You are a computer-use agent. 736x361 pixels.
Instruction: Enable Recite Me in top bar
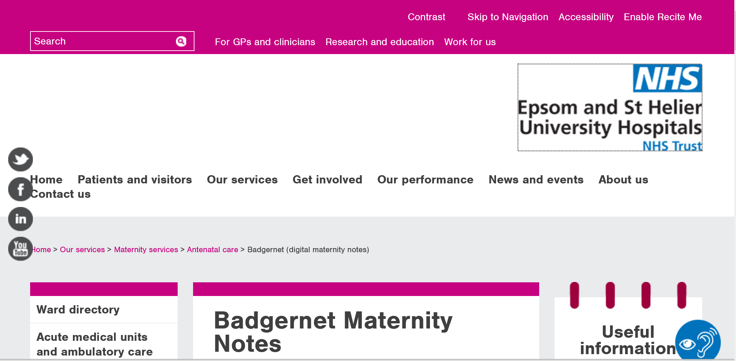[663, 17]
